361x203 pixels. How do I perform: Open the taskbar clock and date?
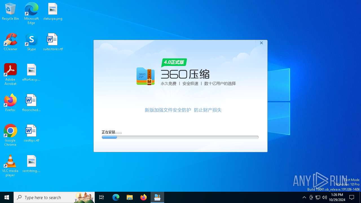coord(337,197)
